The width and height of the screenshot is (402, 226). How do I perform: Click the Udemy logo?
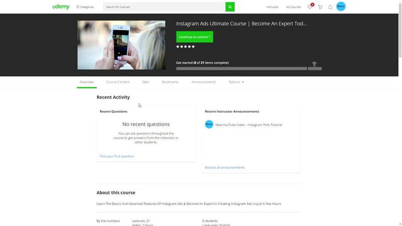pos(61,7)
